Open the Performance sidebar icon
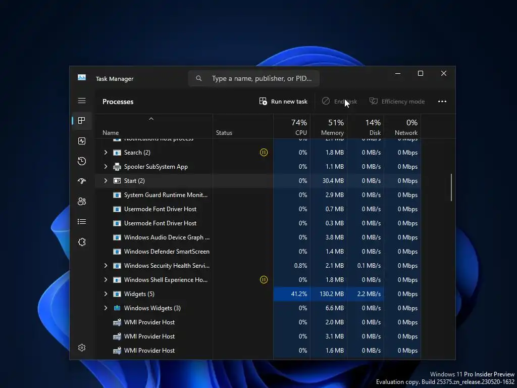This screenshot has width=517, height=388. [82, 141]
